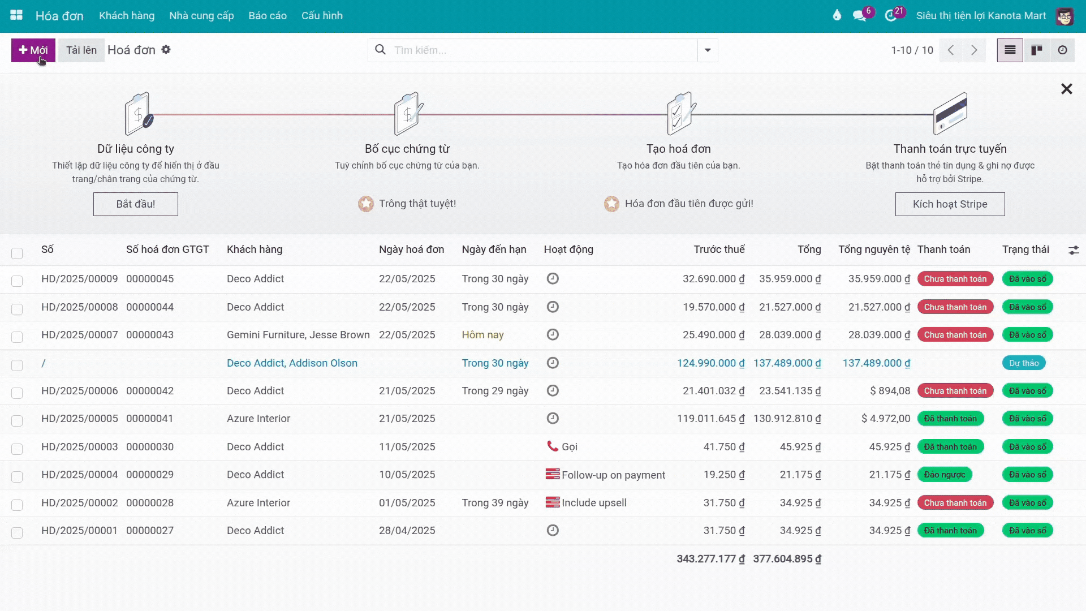Click the messages chat bubble icon
The image size is (1086, 611).
click(x=860, y=16)
